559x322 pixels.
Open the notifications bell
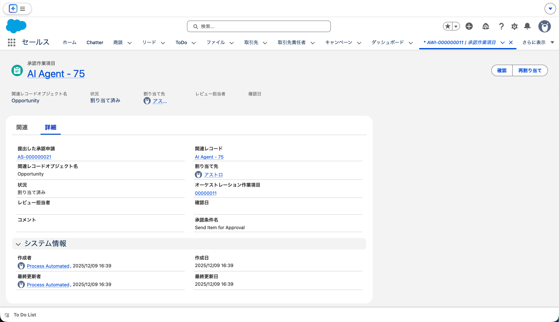click(527, 26)
